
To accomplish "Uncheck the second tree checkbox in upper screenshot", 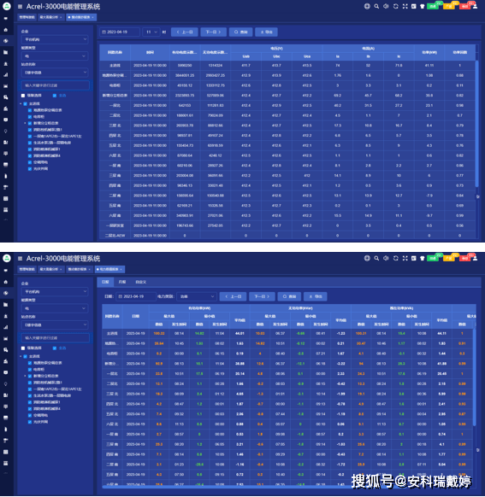I will (x=30, y=110).
